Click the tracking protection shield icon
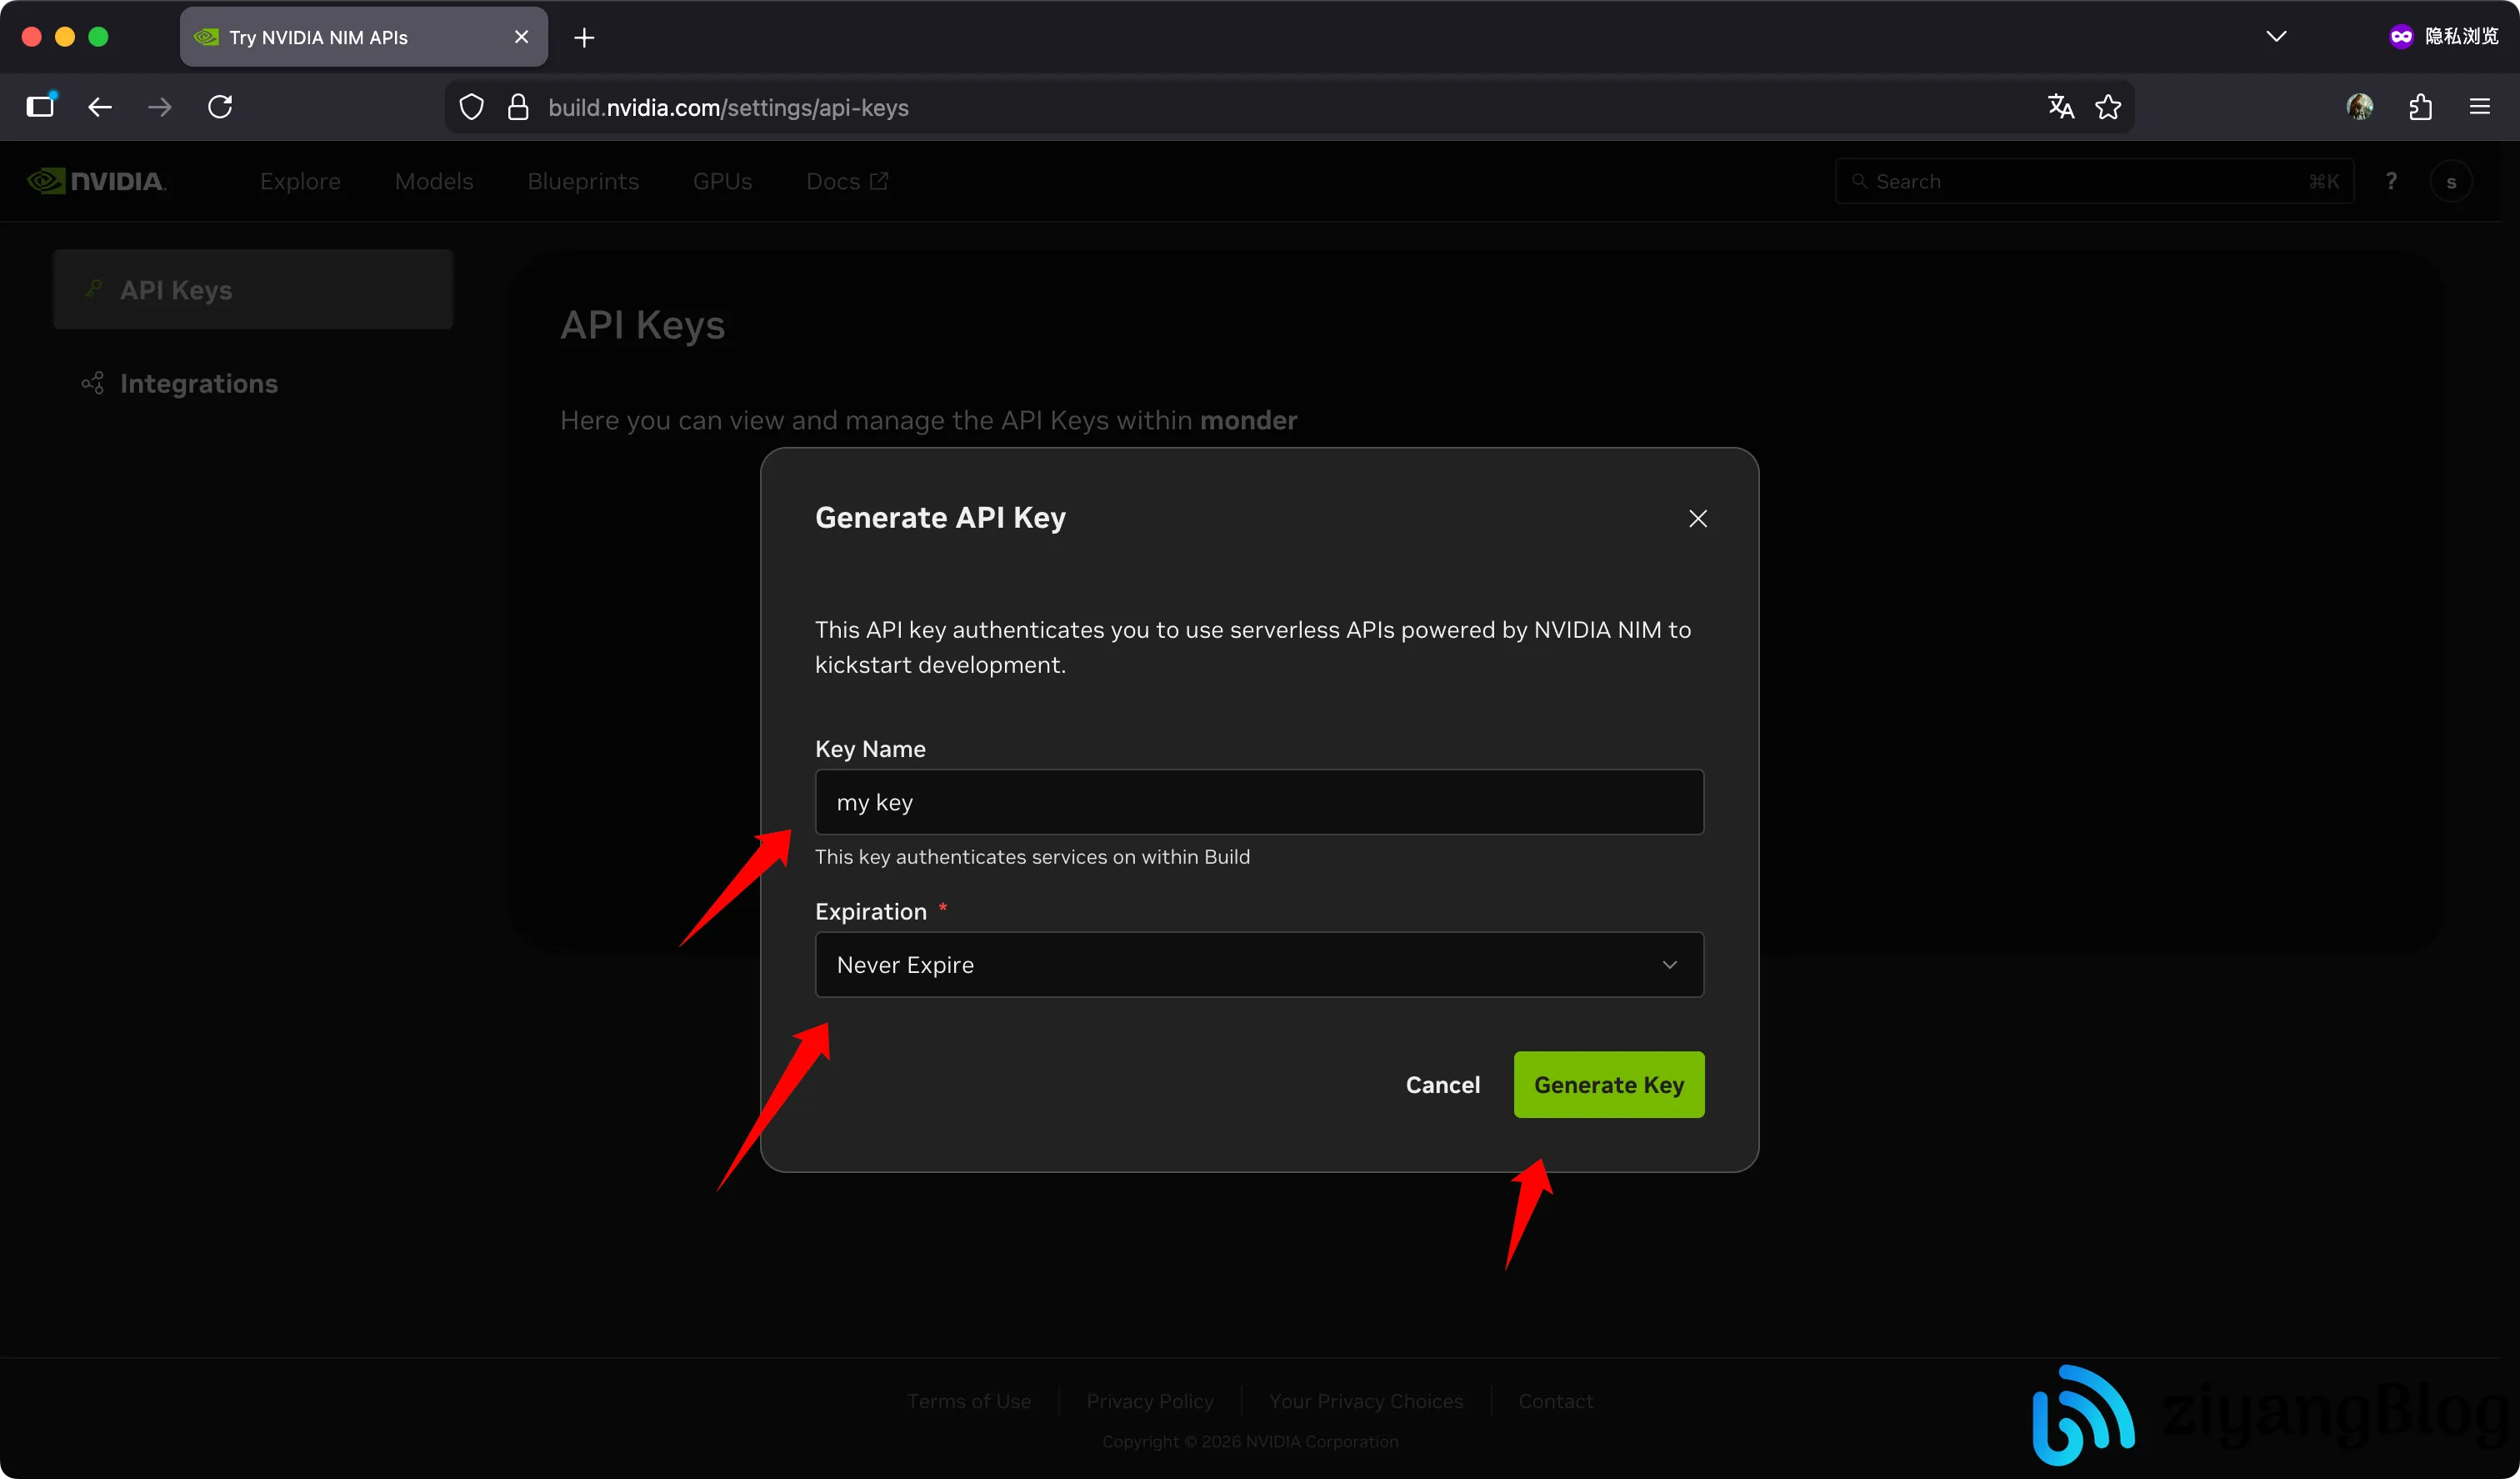This screenshot has height=1479, width=2520. click(470, 106)
